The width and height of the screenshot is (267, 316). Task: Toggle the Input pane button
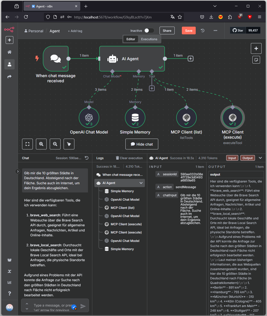pyautogui.click(x=232, y=158)
